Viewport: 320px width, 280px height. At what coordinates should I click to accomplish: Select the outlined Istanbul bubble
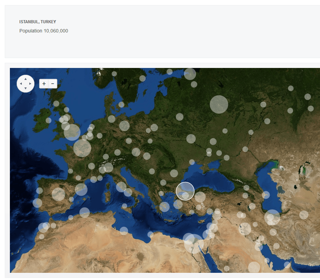[x=185, y=191]
